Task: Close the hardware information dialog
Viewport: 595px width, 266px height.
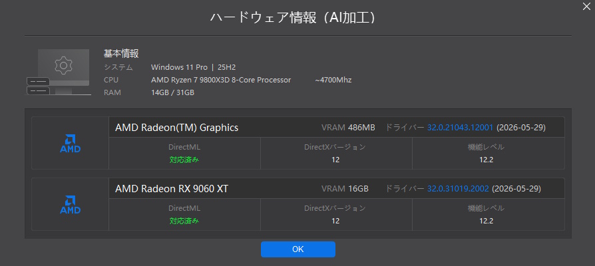Action: pos(586,7)
